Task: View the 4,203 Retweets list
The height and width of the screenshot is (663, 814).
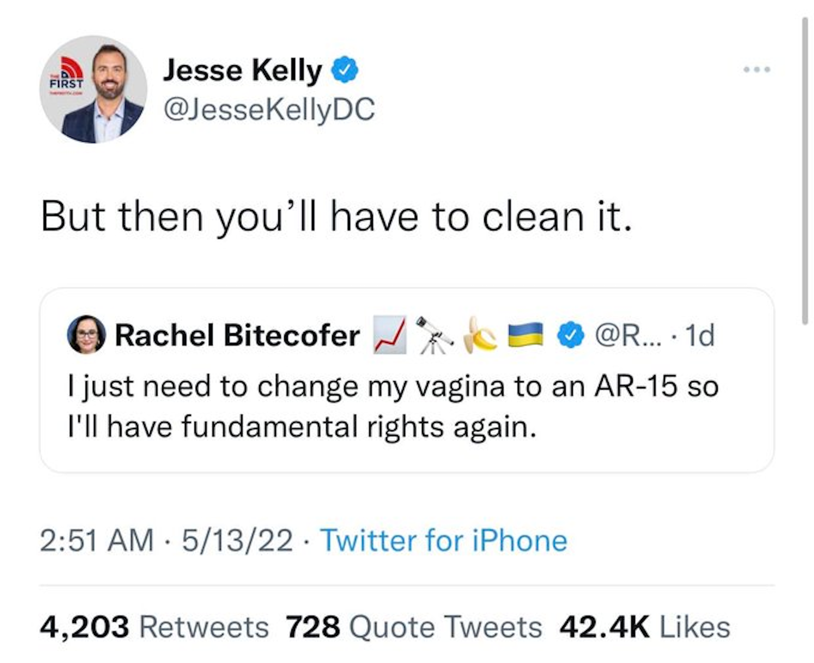Action: [x=154, y=627]
